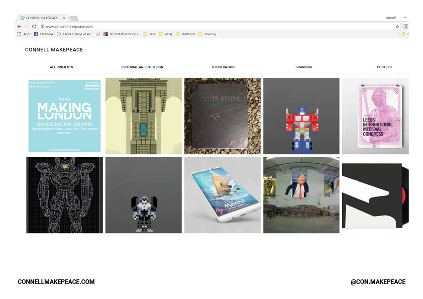
Task: Reload the page with the refresh icon
Action: (x=34, y=27)
